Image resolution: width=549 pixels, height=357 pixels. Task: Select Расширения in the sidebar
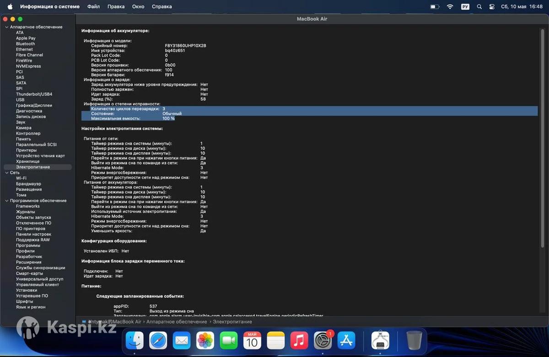tap(29, 262)
